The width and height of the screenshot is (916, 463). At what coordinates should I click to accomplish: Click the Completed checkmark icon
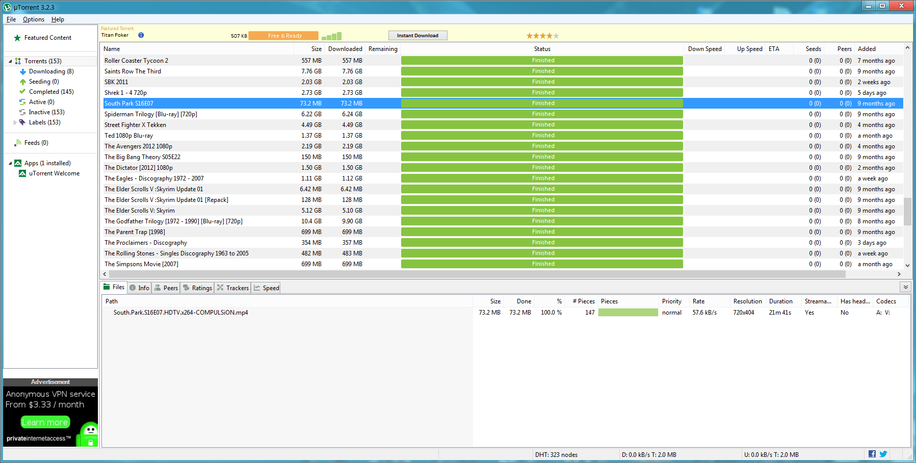click(22, 92)
